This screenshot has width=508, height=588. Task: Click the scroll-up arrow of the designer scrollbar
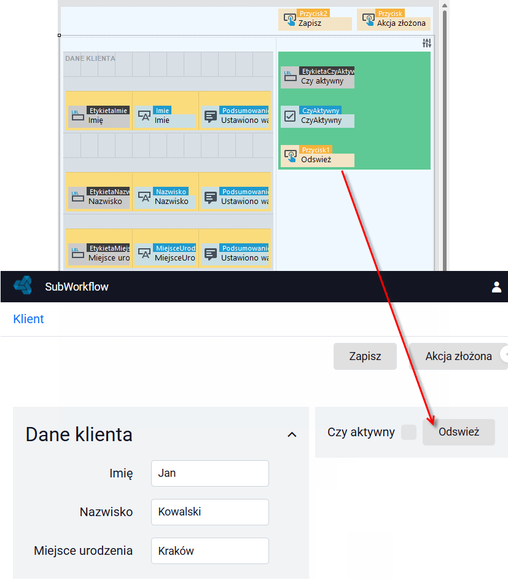click(x=445, y=6)
